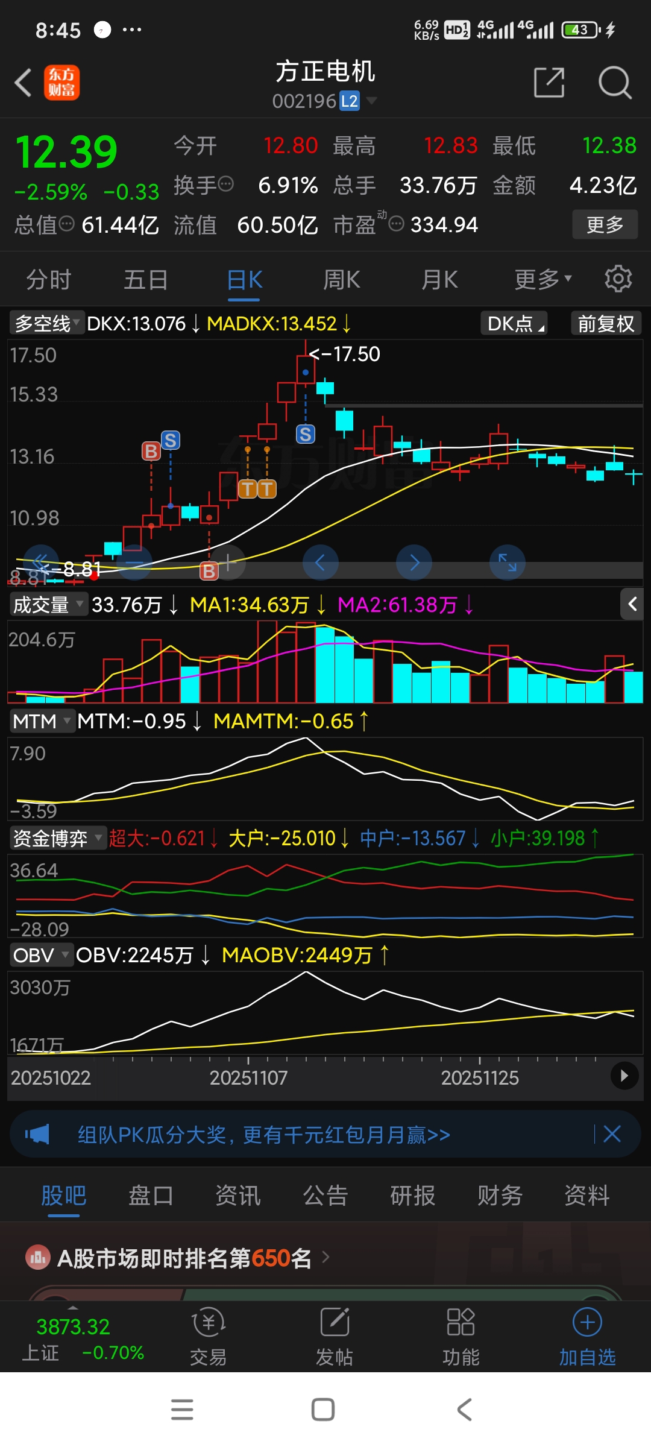Tap current price 12.39
651x1447 pixels.
[x=66, y=151]
